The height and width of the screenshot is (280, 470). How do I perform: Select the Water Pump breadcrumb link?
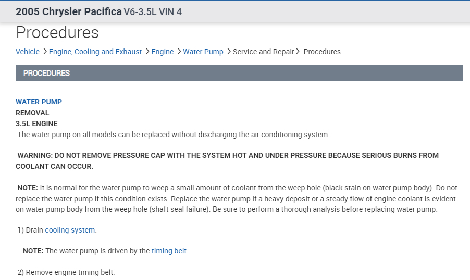point(203,52)
